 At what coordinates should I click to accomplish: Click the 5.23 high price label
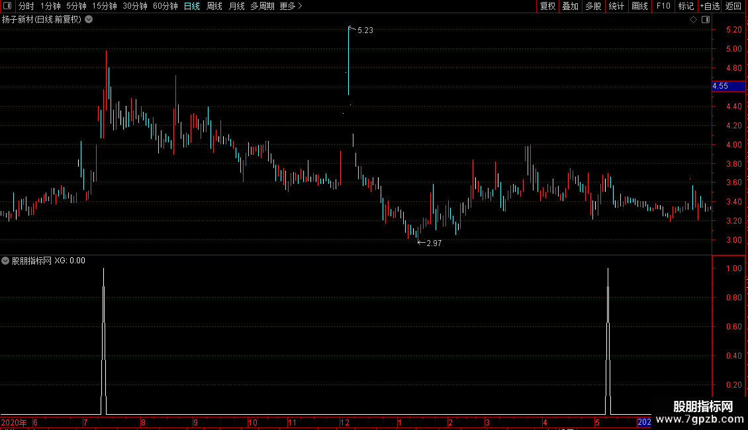(x=365, y=30)
